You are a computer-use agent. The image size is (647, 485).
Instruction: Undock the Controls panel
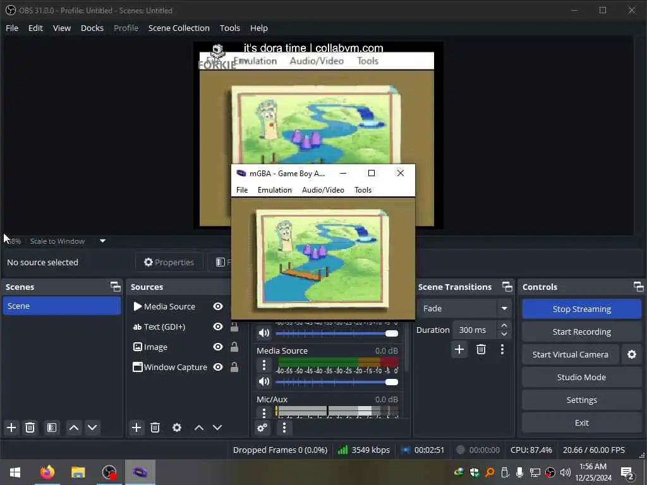(x=638, y=287)
